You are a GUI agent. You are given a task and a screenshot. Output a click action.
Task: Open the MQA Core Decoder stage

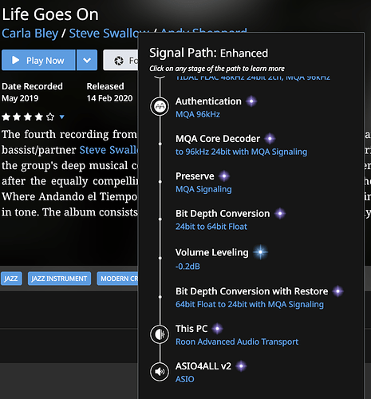[x=218, y=139]
